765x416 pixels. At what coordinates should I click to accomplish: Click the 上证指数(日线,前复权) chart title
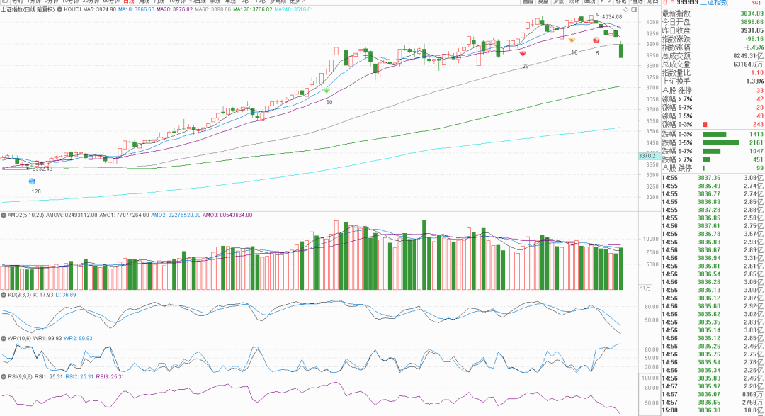(x=28, y=9)
